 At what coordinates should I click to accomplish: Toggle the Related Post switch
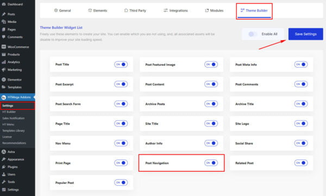[x=301, y=163]
